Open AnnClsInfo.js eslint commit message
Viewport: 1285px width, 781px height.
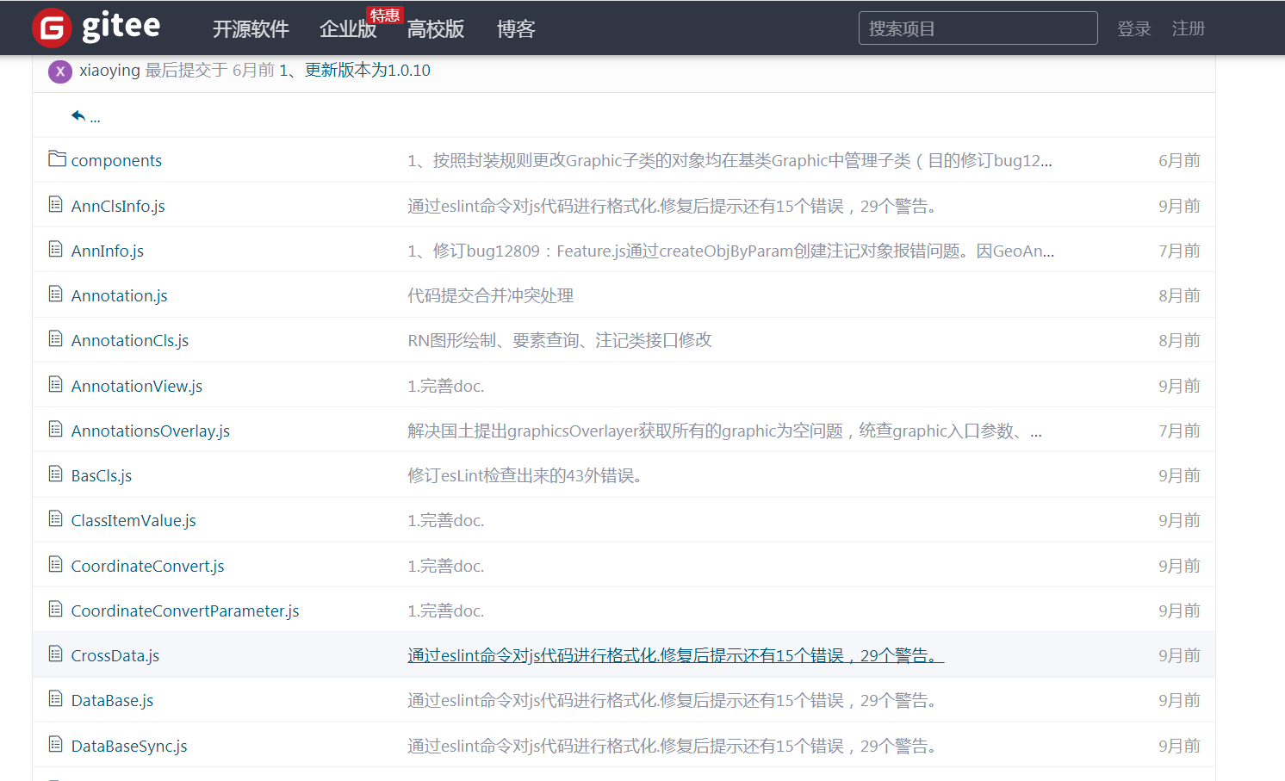(674, 207)
